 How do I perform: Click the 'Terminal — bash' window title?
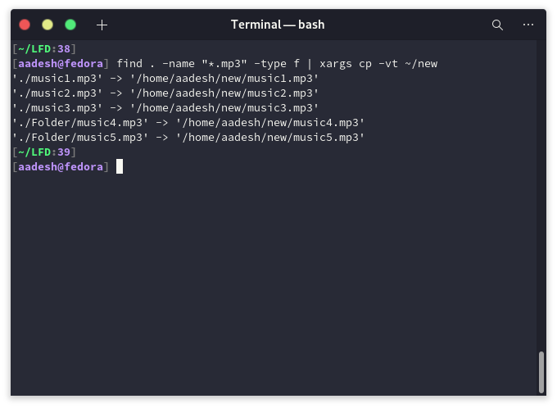[x=278, y=25]
